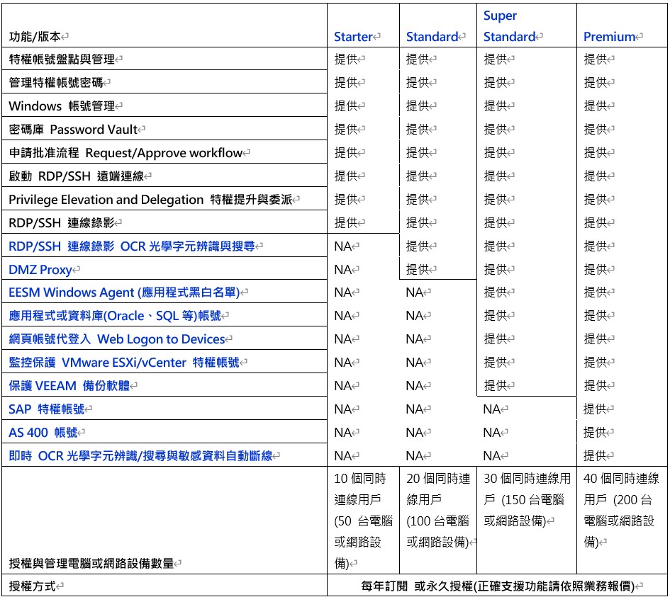Click Premium 提供 in Password Vault row

point(596,130)
